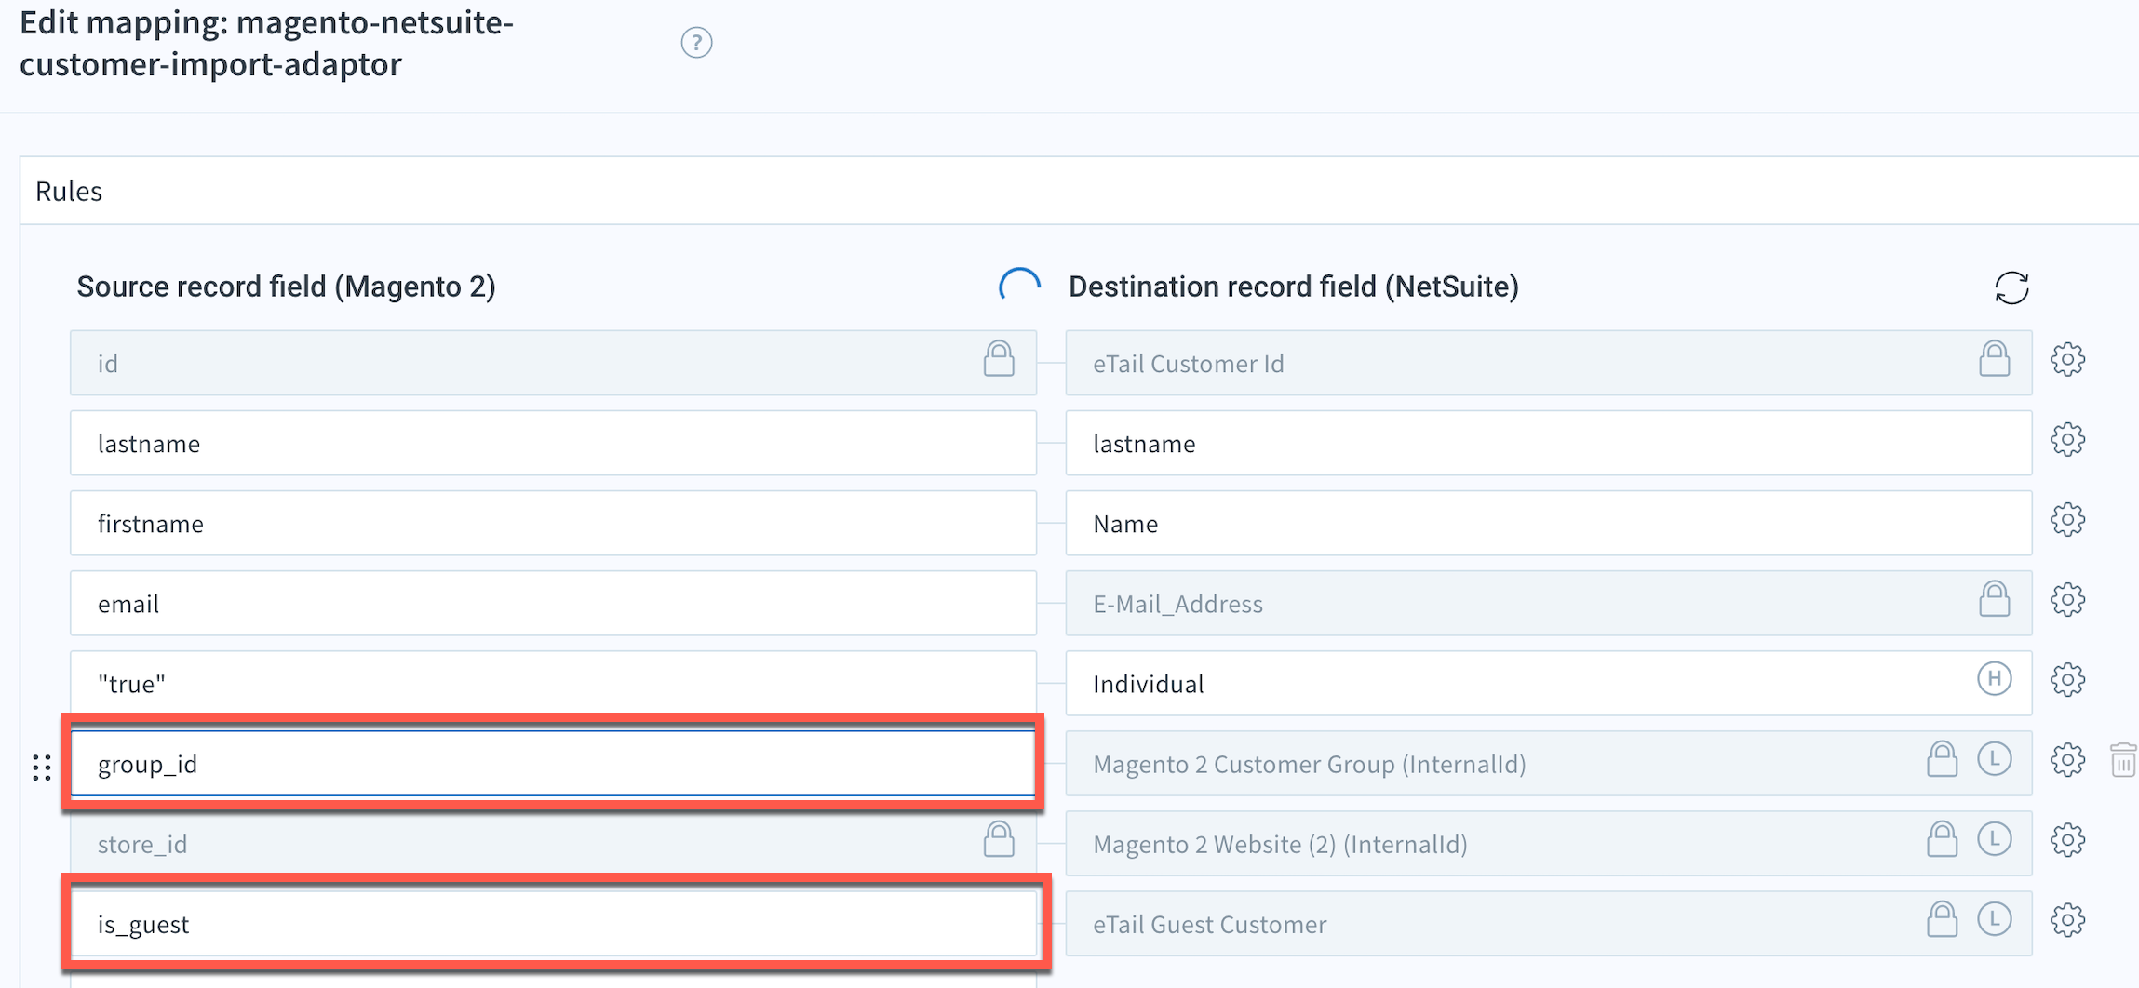
Task: Click the lock icon on store_id
Action: click(1000, 837)
